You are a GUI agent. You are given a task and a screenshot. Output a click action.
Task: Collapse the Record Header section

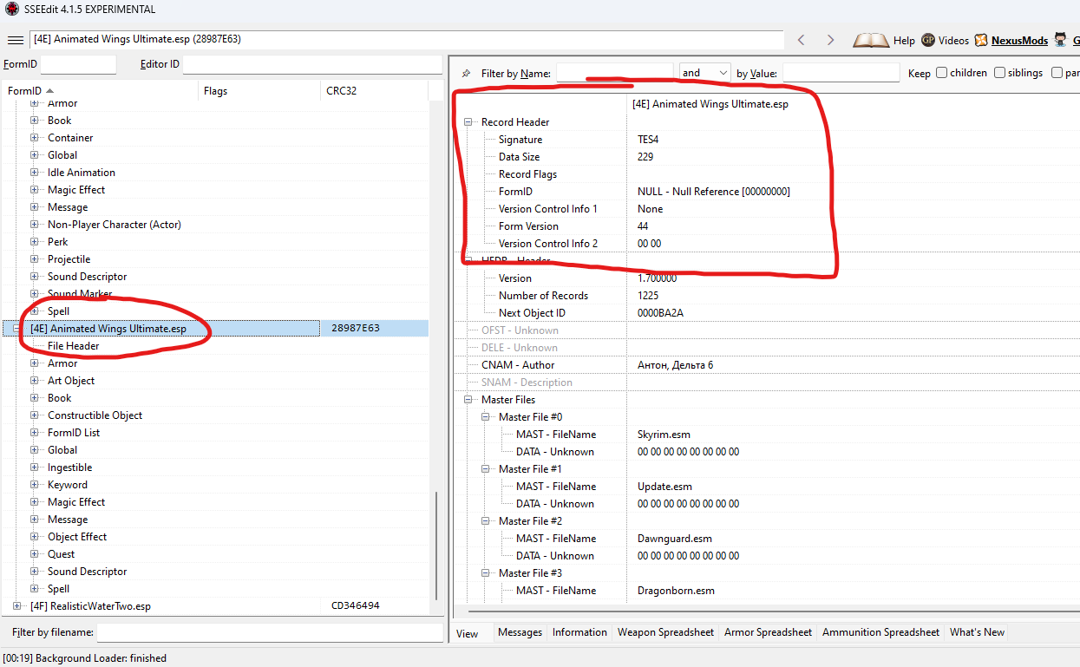469,122
